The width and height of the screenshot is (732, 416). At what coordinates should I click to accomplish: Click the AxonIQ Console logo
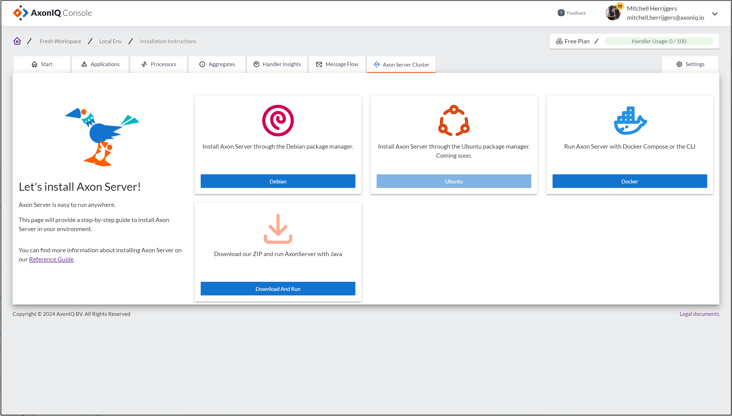[53, 13]
